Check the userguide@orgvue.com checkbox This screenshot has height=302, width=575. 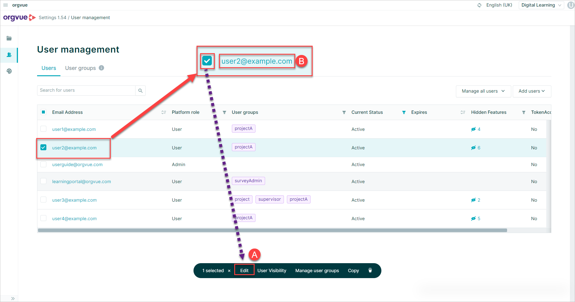click(x=43, y=164)
